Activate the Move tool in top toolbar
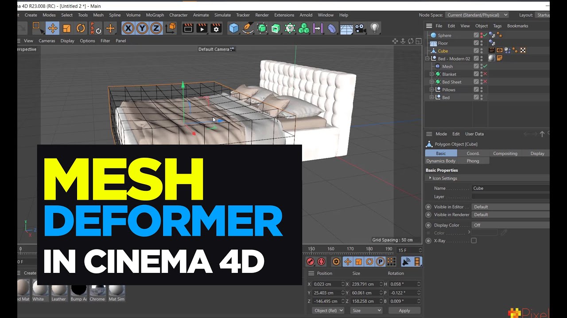This screenshot has width=567, height=318. [52, 28]
